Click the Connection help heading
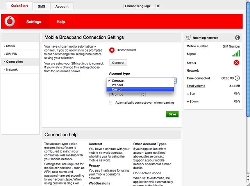This screenshot has width=250, height=186. point(61,135)
